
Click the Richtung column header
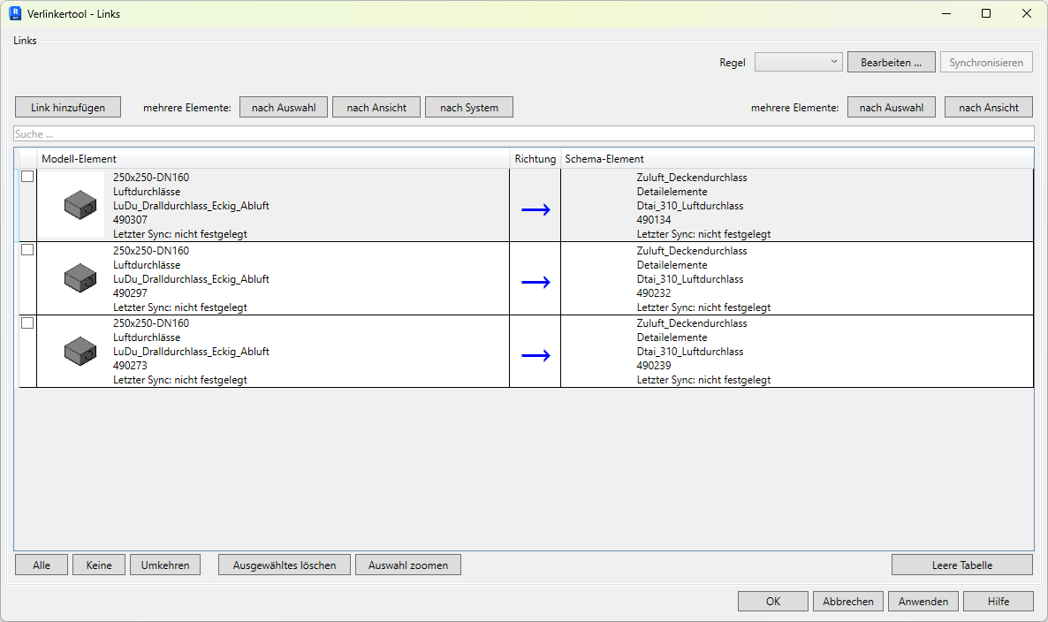coord(535,159)
